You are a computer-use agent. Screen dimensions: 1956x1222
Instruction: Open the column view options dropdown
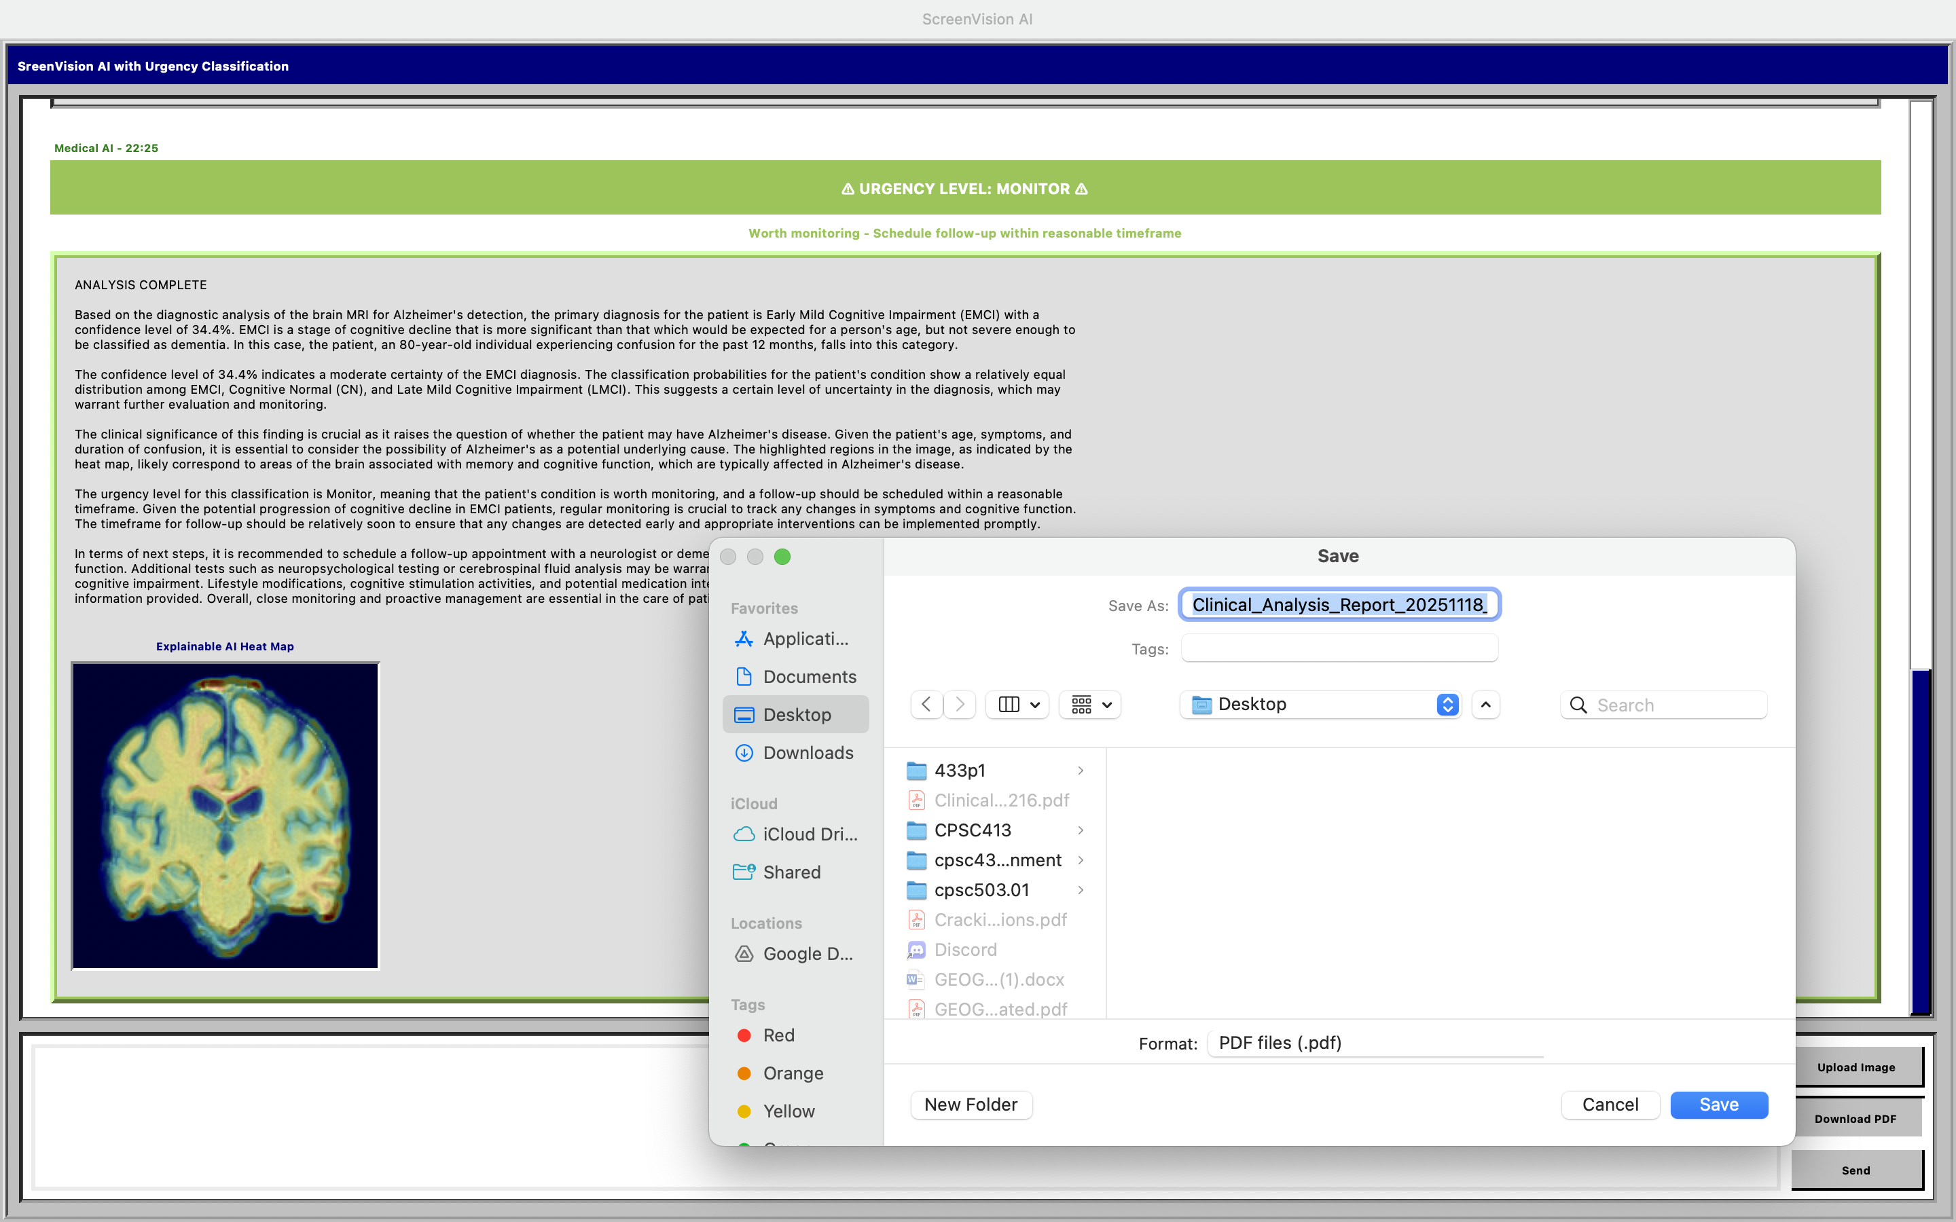[x=1016, y=704]
